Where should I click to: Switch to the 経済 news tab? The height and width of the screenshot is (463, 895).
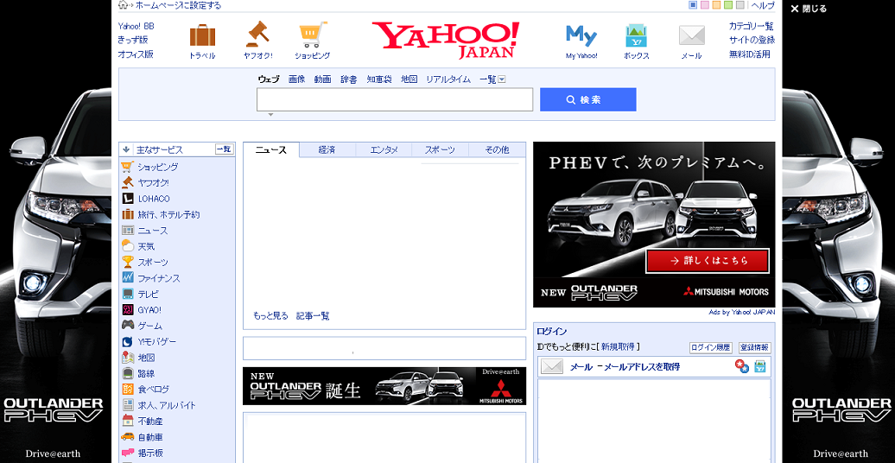coord(327,150)
